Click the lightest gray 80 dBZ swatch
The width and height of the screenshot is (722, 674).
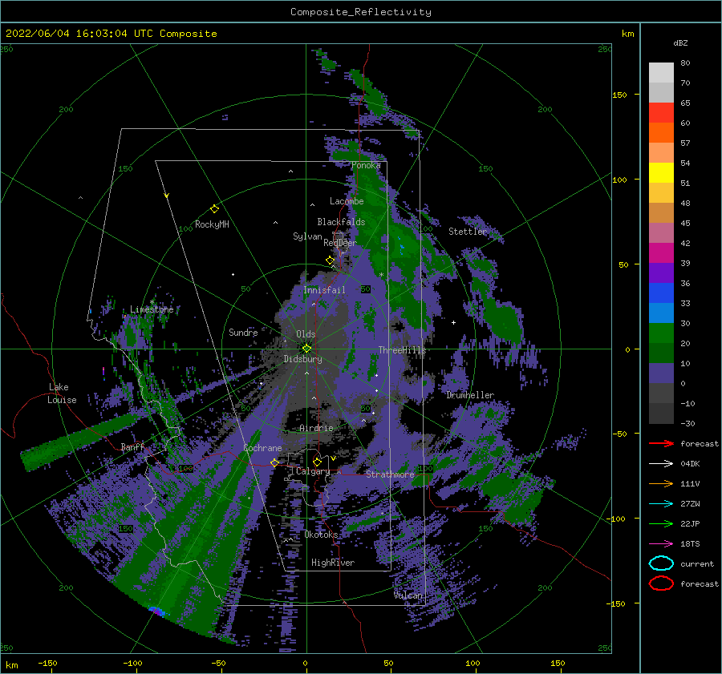coord(661,73)
